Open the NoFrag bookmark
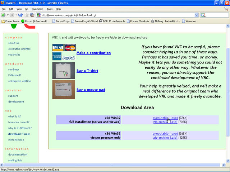230x172 pixels. pyautogui.click(x=165, y=21)
